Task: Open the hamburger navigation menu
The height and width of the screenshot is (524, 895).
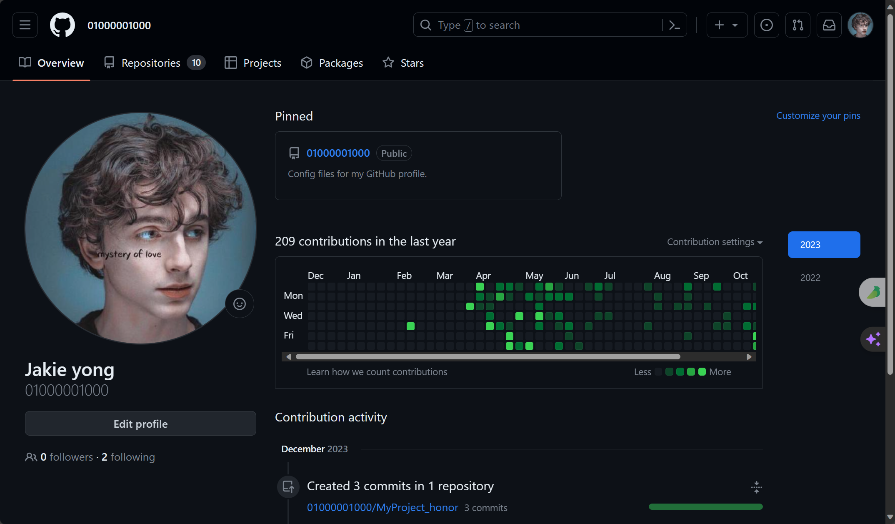Action: (x=25, y=25)
